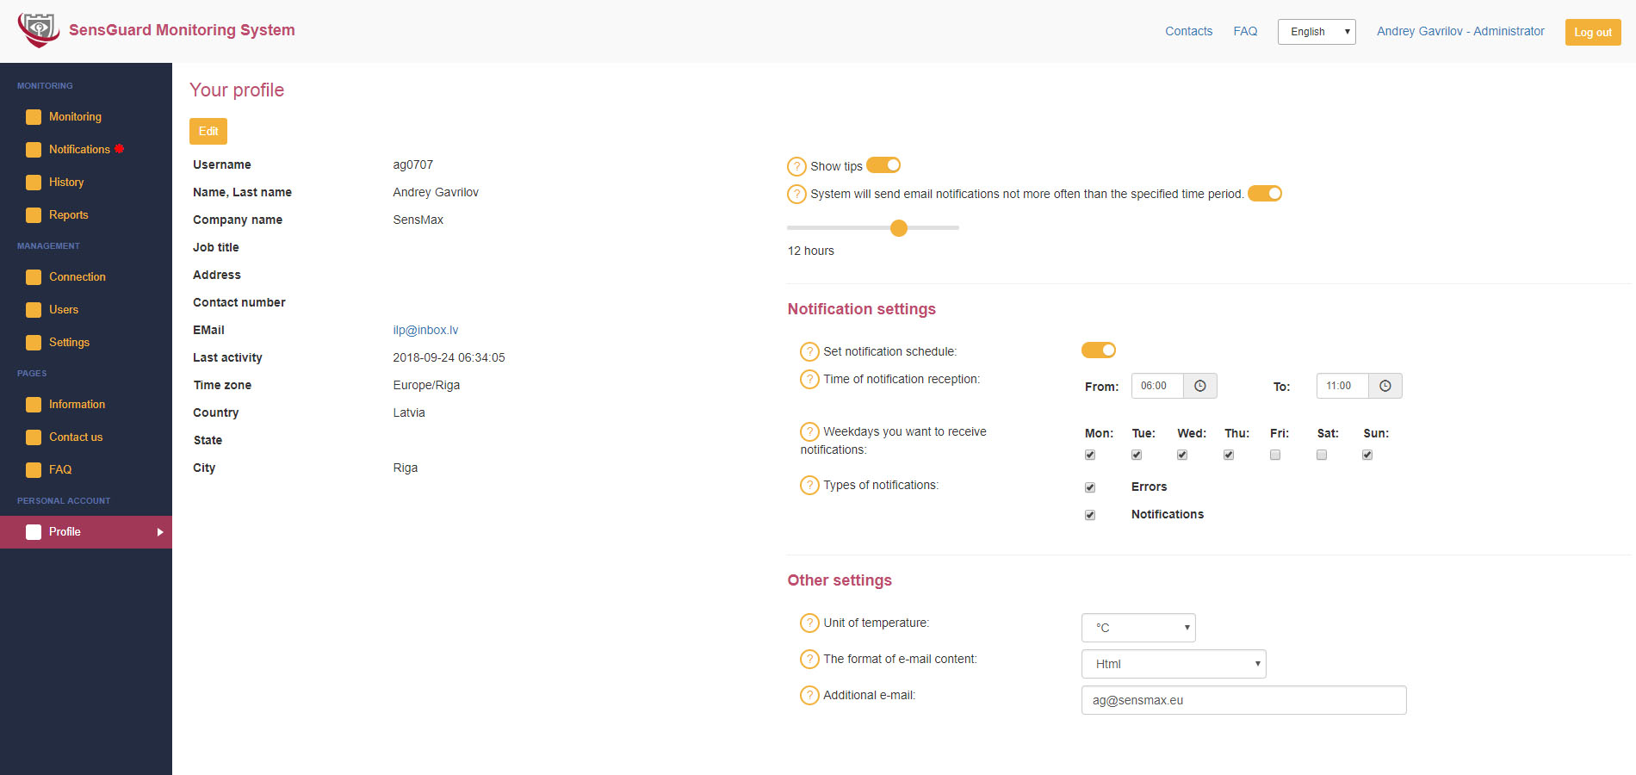Open the English language dropdown
This screenshot has height=775, width=1636.
(1316, 31)
